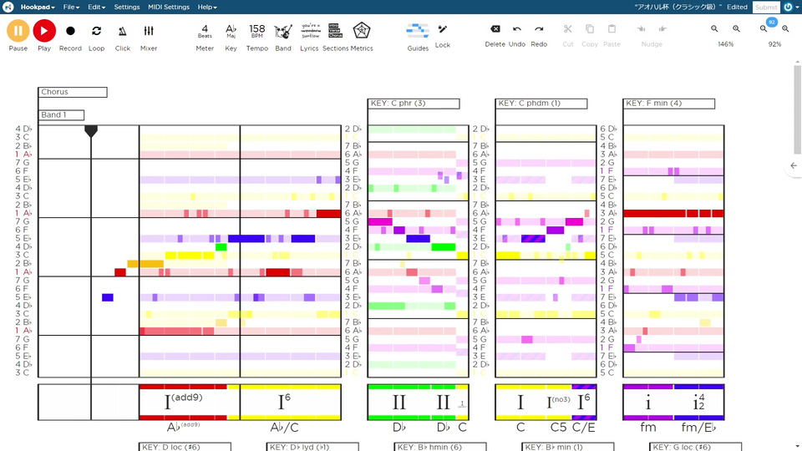Toggle the Lock tool
The width and height of the screenshot is (802, 451).
coord(443,29)
